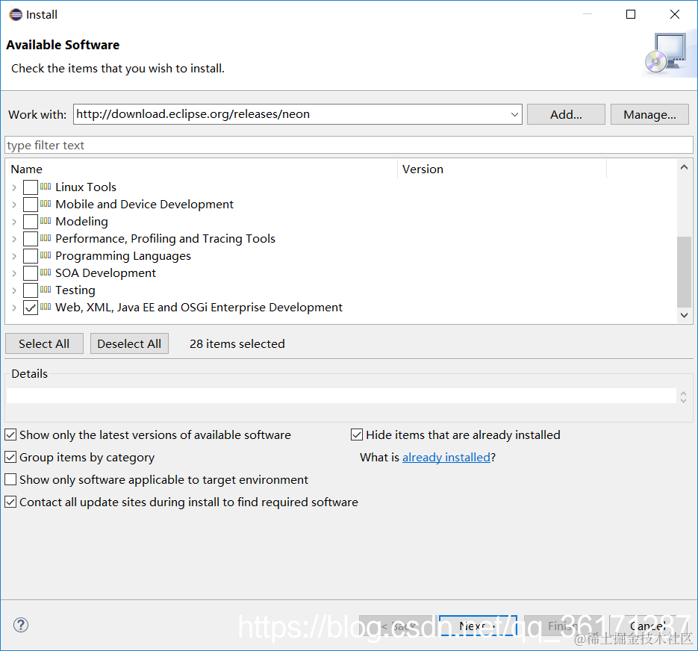
Task: Open the already installed link
Action: pos(446,458)
